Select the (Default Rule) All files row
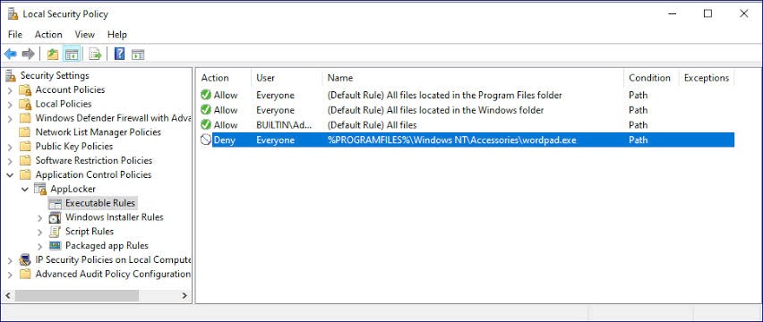The height and width of the screenshot is (322, 763). (x=467, y=125)
